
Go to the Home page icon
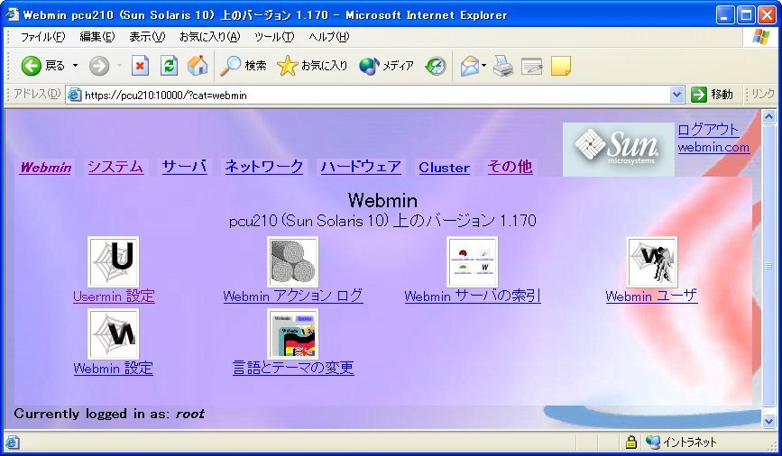(198, 65)
